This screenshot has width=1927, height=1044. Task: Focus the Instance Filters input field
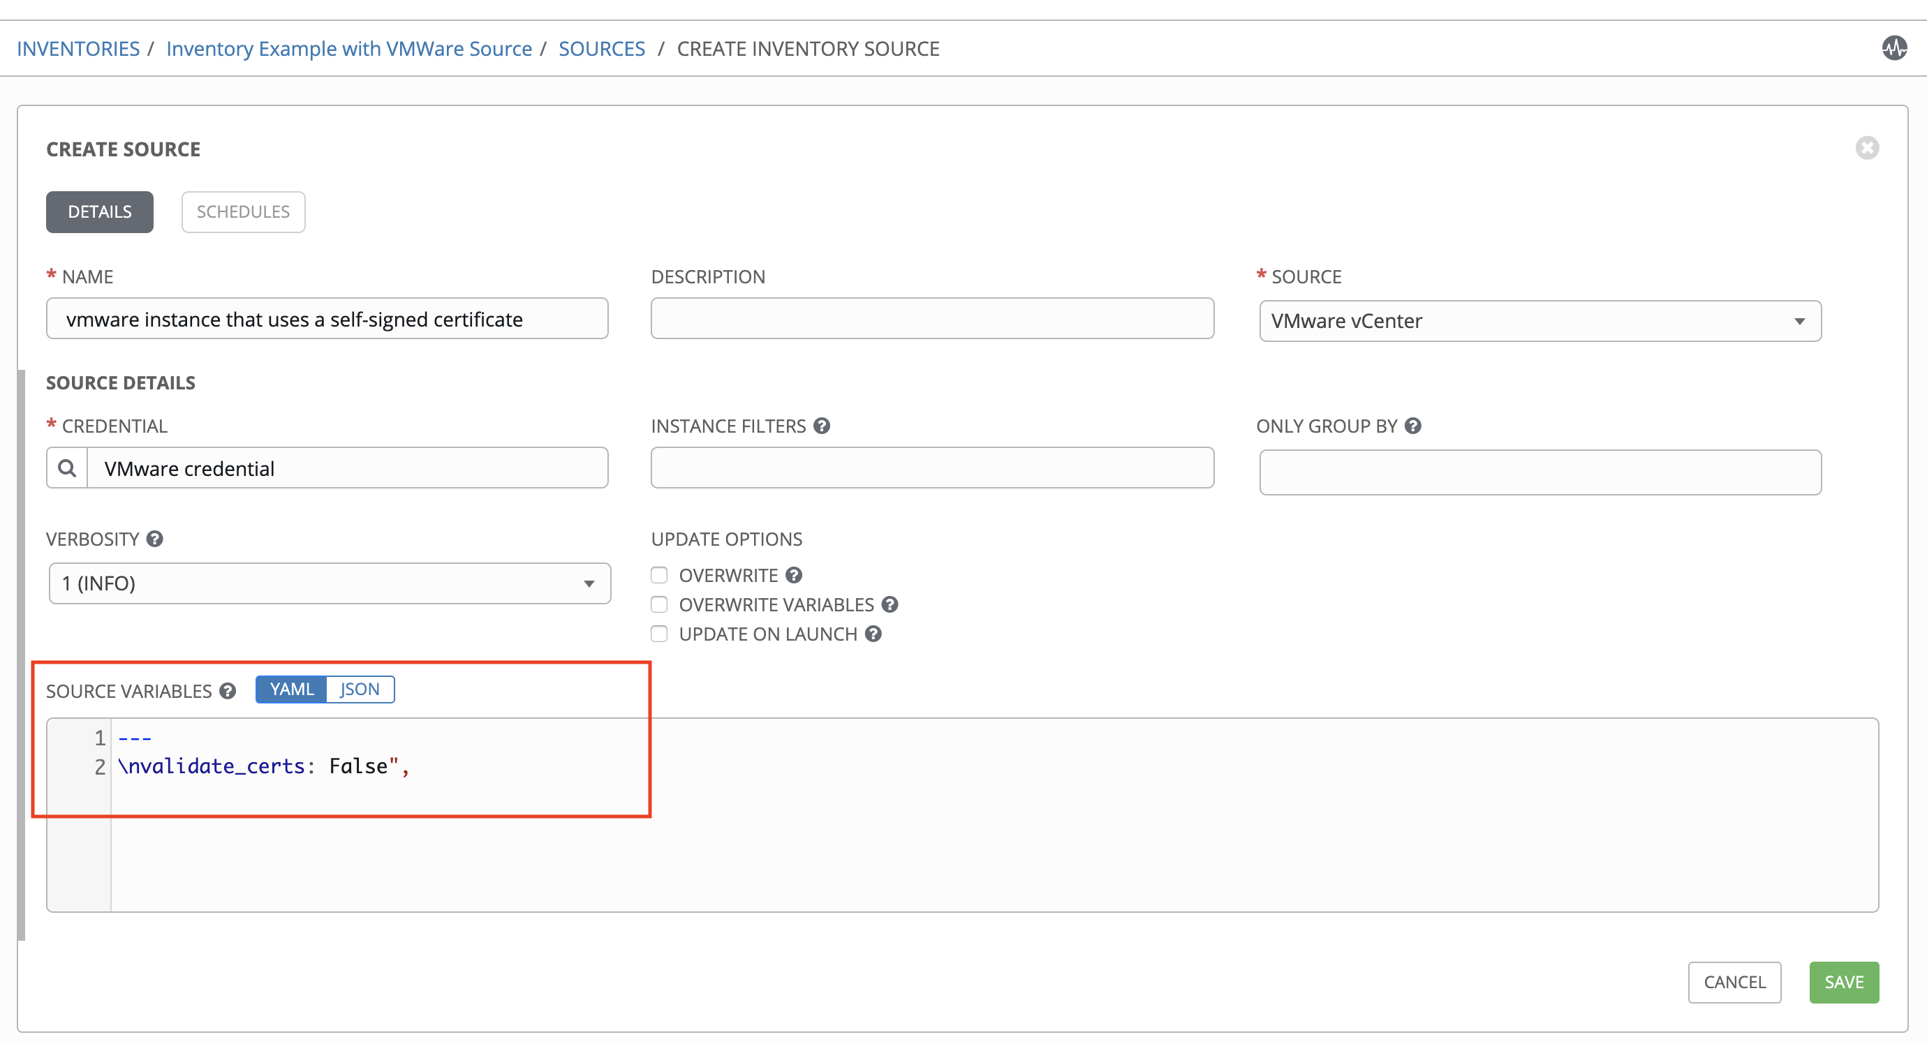pyautogui.click(x=932, y=468)
